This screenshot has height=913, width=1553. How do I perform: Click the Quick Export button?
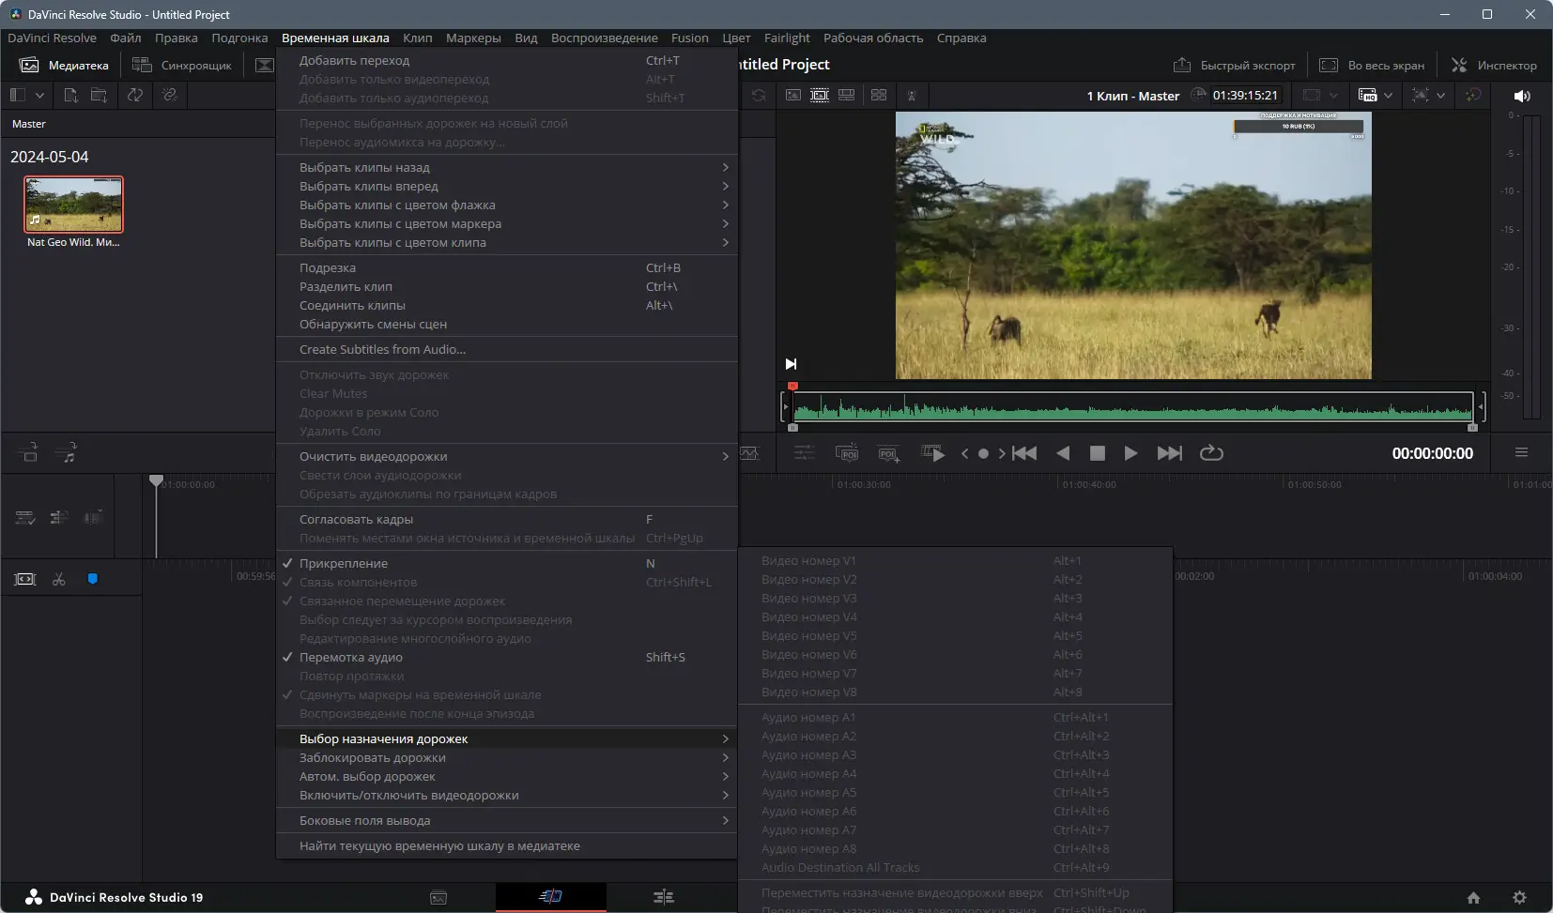pos(1235,66)
